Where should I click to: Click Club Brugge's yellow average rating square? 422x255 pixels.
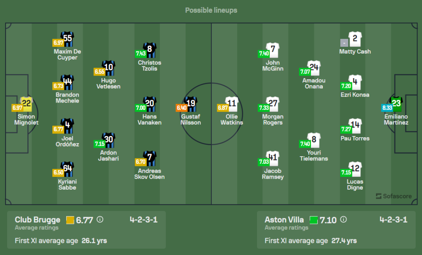pyautogui.click(x=70, y=220)
